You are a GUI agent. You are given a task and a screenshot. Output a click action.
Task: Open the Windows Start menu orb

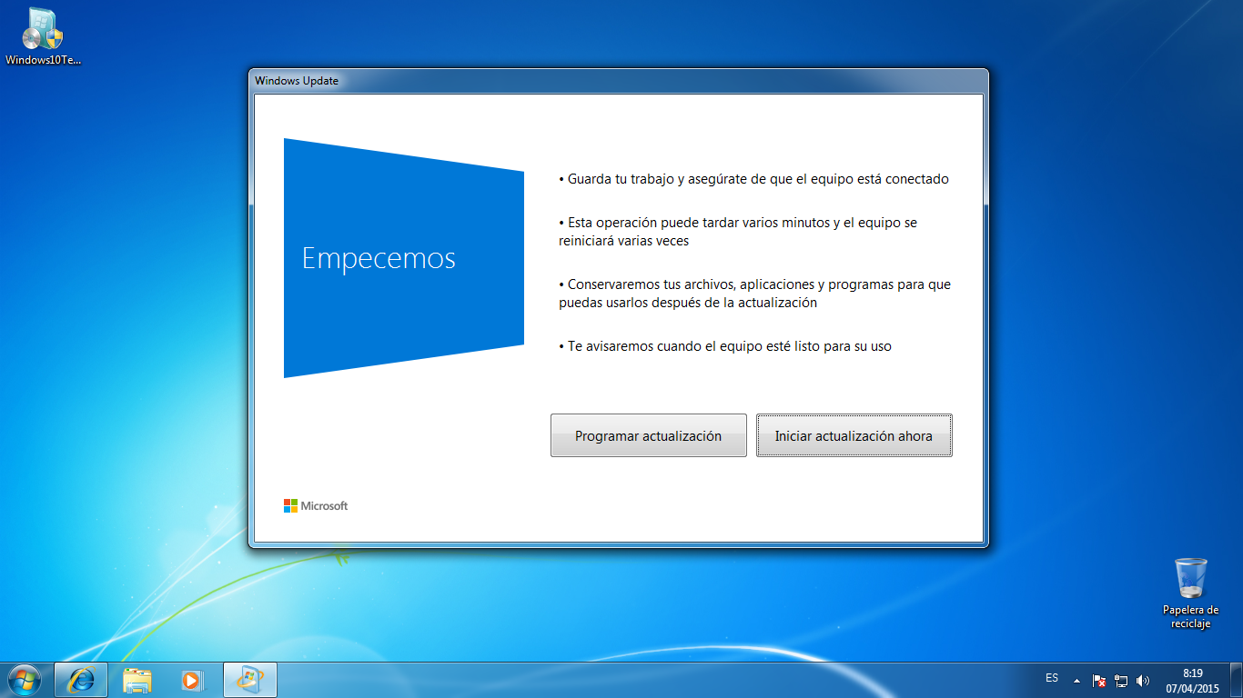point(25,679)
